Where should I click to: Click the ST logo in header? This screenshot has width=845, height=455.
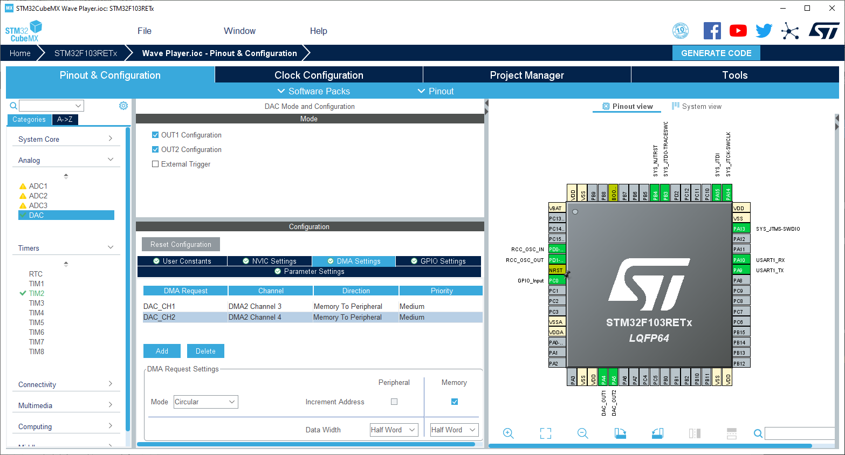[x=824, y=31]
